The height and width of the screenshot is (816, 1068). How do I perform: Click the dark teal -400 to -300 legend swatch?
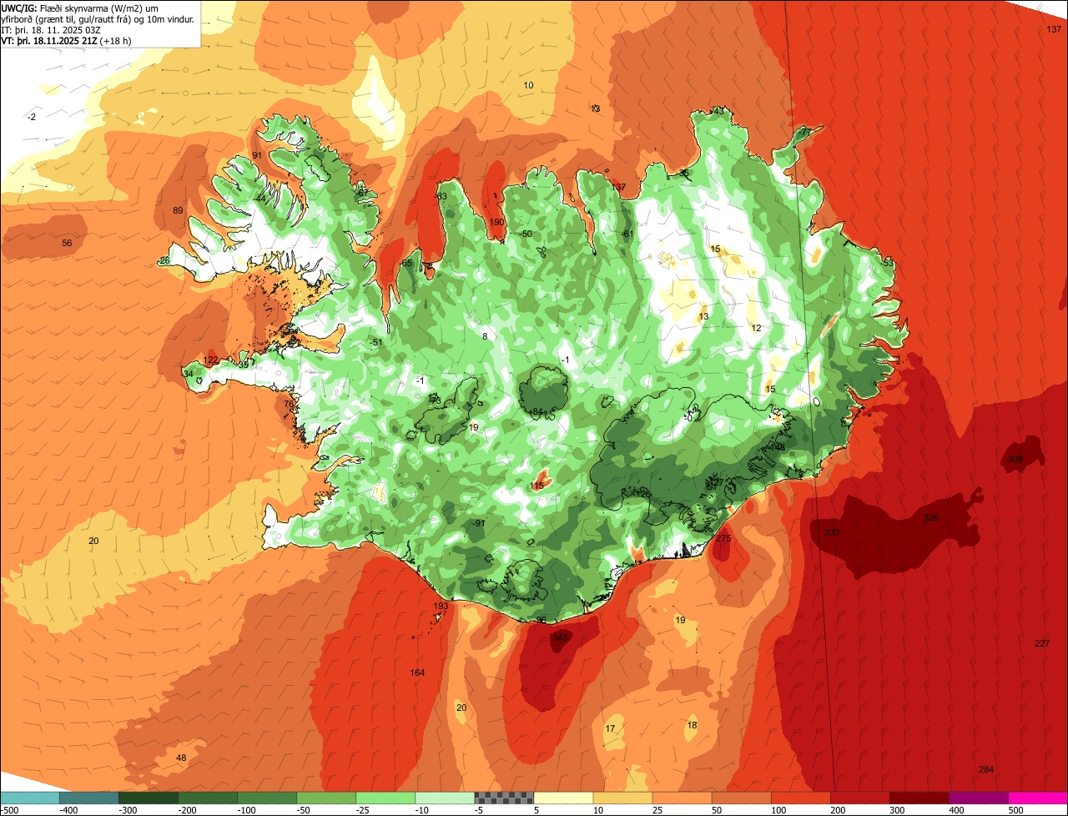(x=88, y=798)
